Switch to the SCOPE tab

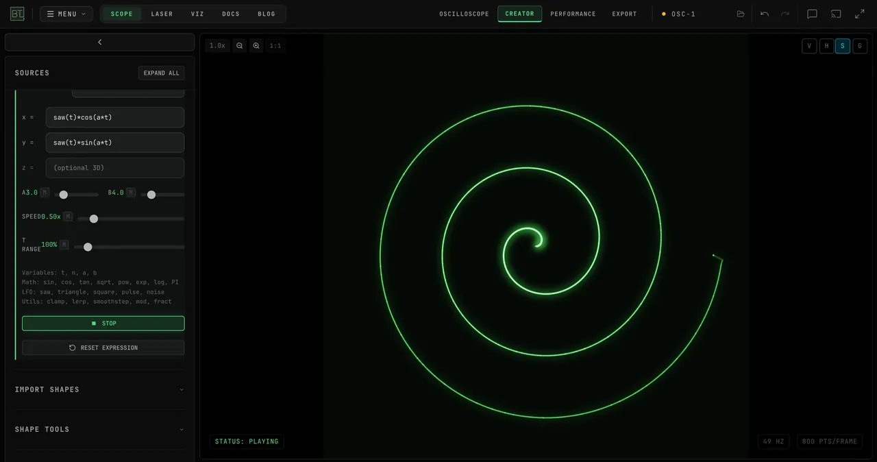point(122,14)
